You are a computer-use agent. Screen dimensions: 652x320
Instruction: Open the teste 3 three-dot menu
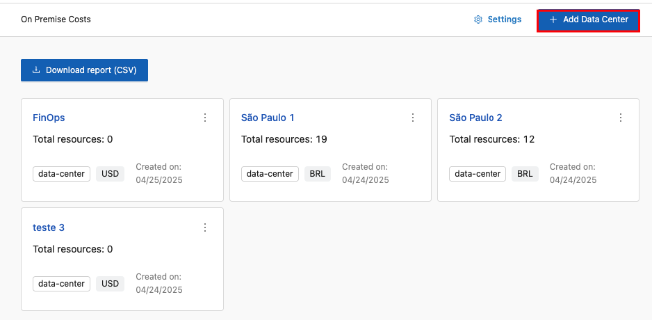[x=205, y=227]
